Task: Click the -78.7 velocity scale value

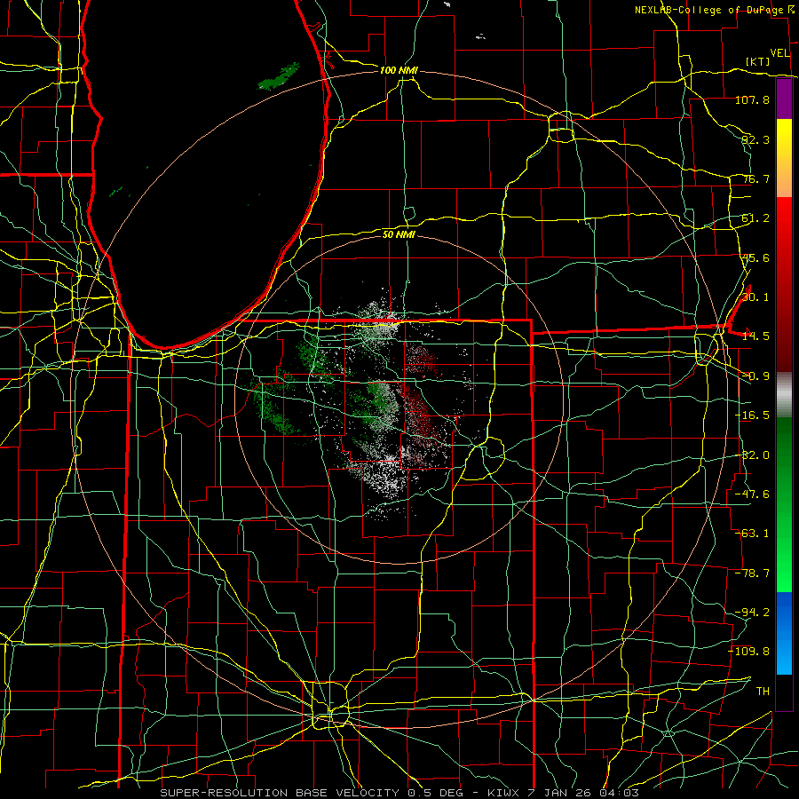Action: click(752, 574)
